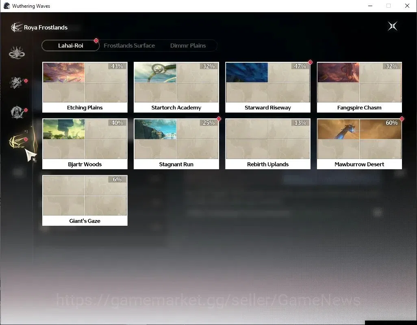Open the Stagnant Run card

click(x=176, y=144)
